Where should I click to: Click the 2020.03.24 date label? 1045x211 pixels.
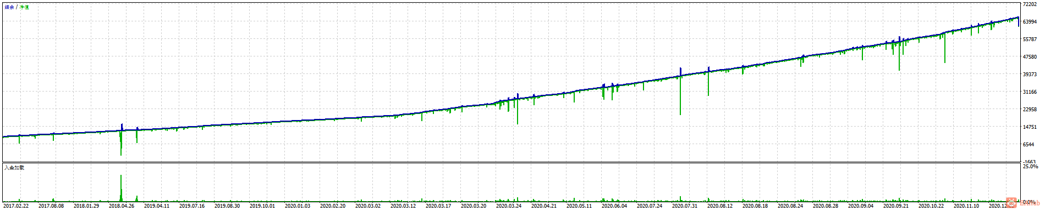tap(509, 206)
